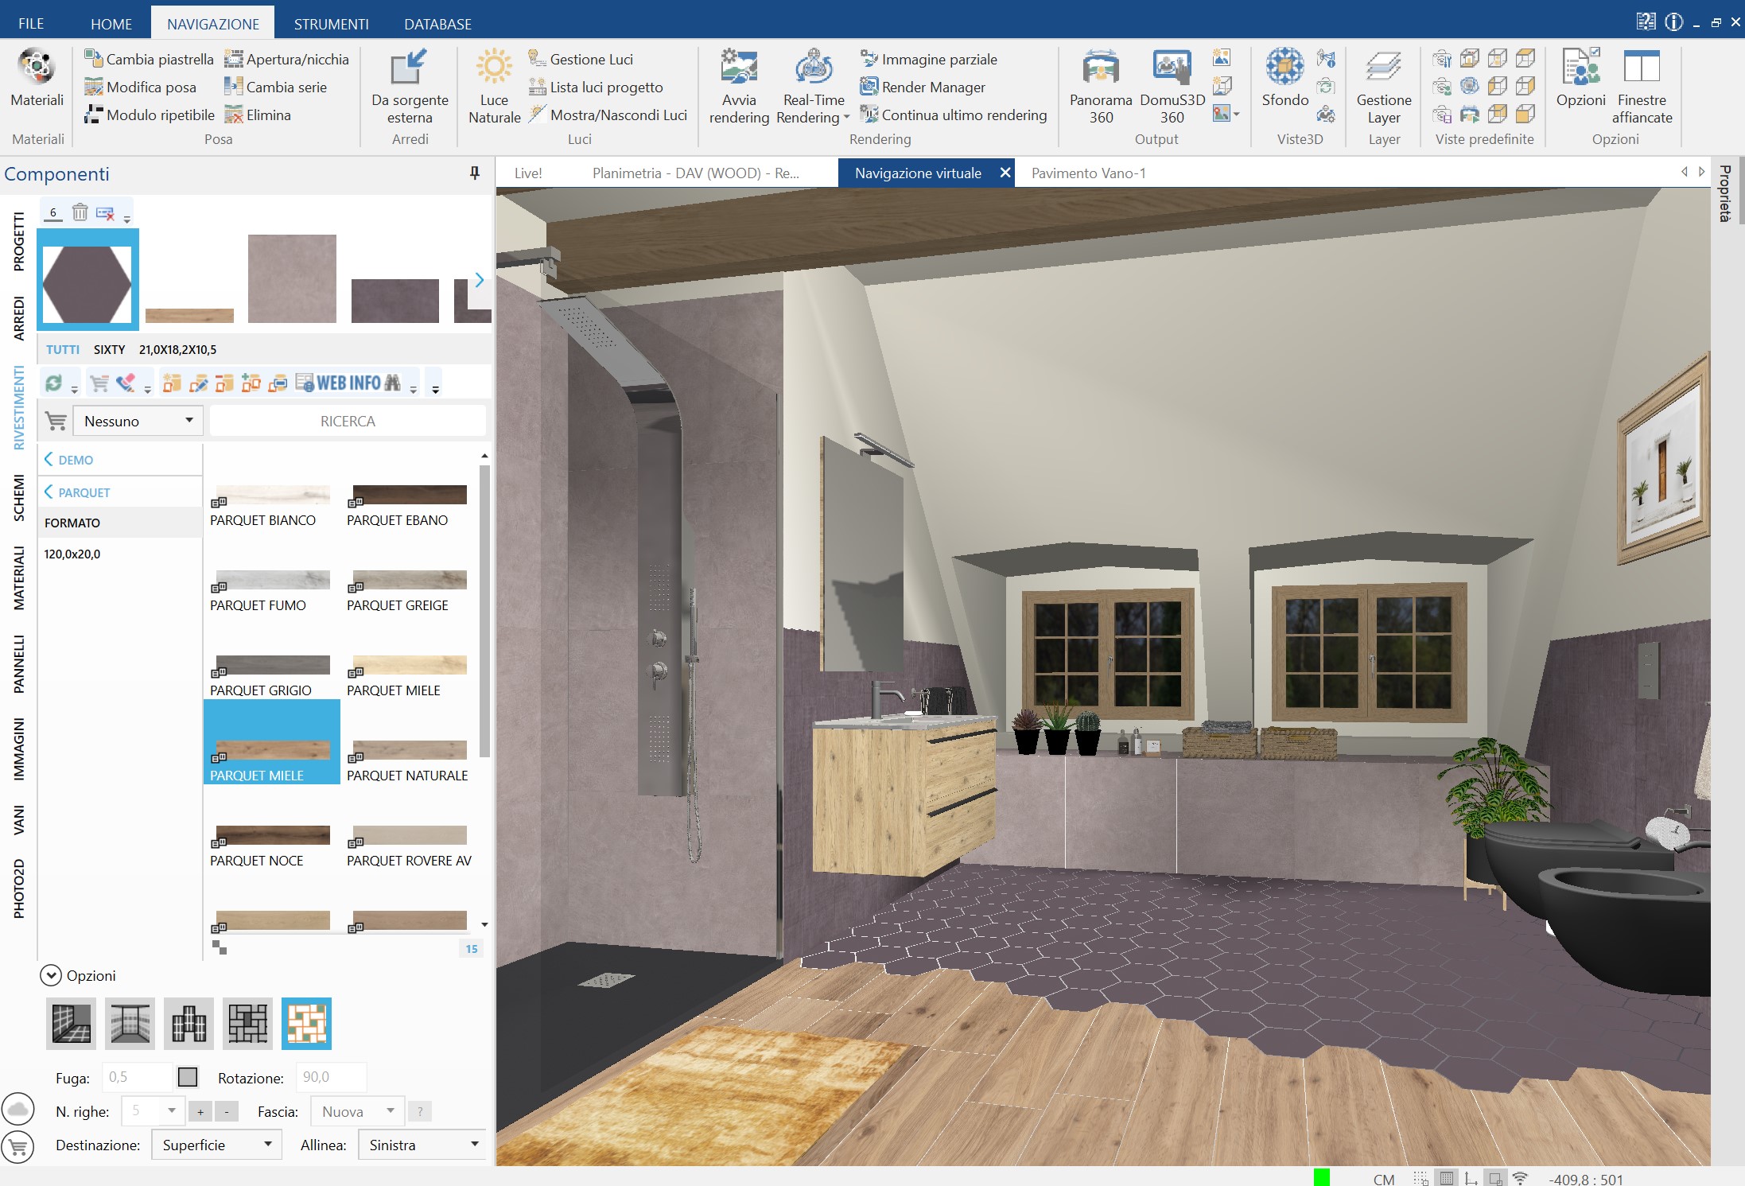
Task: Click Apertura/nicchia tool
Action: [286, 59]
